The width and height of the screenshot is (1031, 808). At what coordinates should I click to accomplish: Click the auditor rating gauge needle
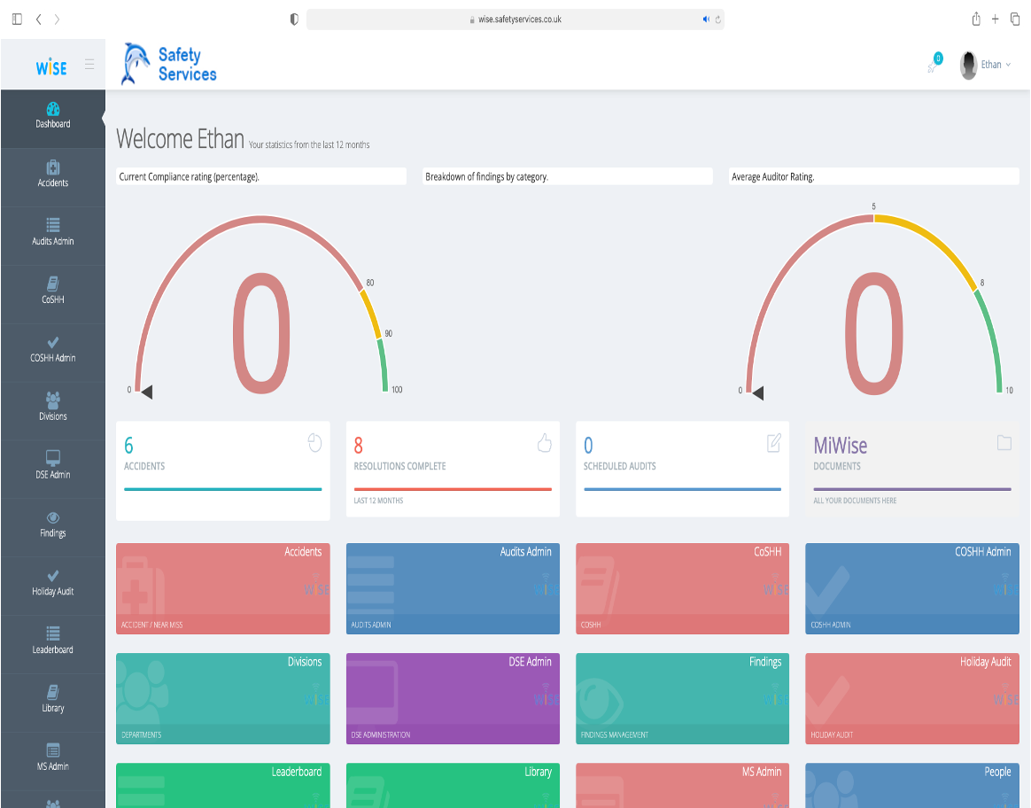click(x=757, y=393)
